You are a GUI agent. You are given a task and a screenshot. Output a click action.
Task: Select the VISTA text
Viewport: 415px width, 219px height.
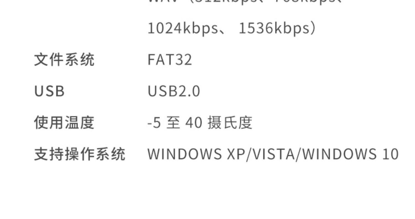(x=274, y=154)
